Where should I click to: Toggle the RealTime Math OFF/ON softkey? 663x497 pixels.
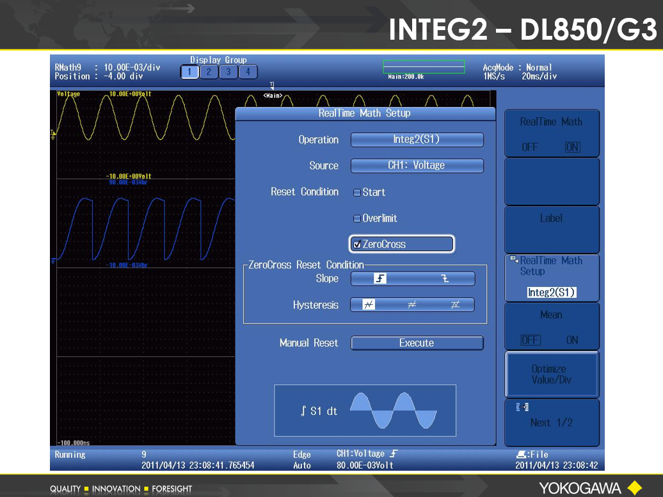(x=552, y=133)
